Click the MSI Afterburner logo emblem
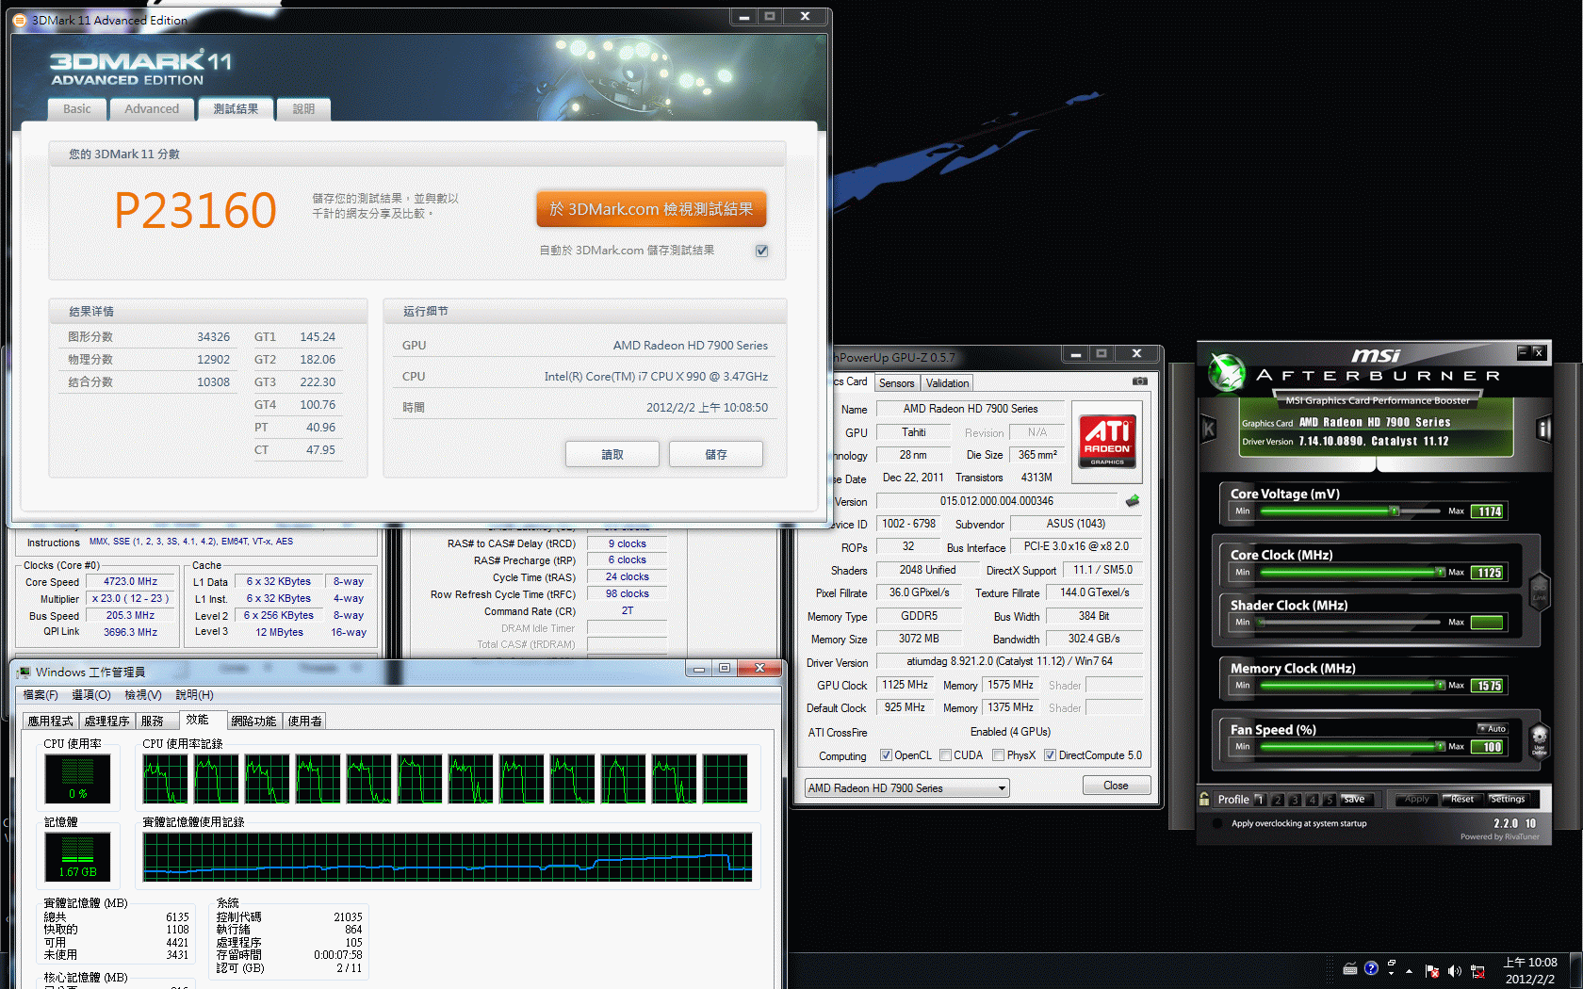Image resolution: width=1583 pixels, height=989 pixels. click(x=1227, y=373)
